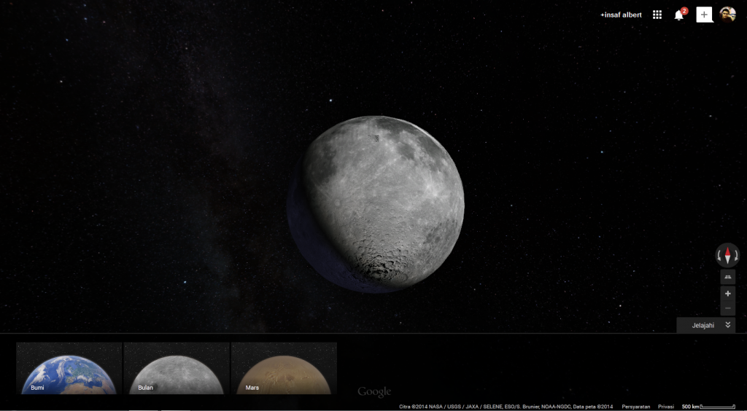Click the 500 km scale bar

708,407
